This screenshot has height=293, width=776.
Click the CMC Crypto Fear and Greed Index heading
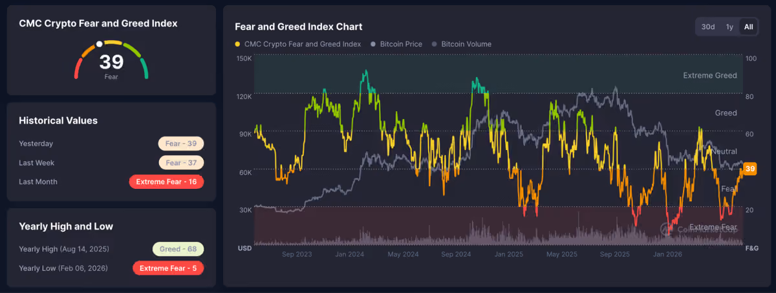(98, 23)
